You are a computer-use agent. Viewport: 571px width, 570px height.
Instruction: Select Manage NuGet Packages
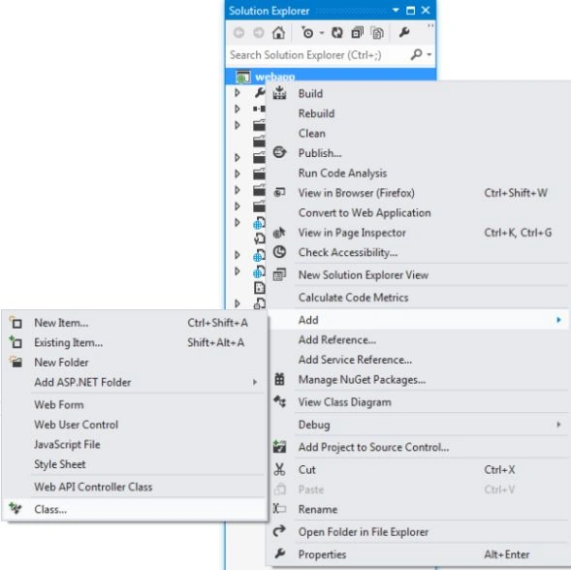[419, 380]
